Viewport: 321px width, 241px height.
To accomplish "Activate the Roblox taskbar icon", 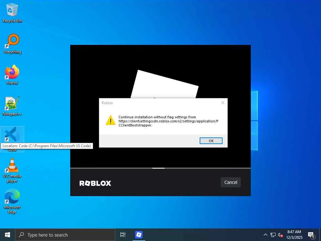I will coord(139,235).
